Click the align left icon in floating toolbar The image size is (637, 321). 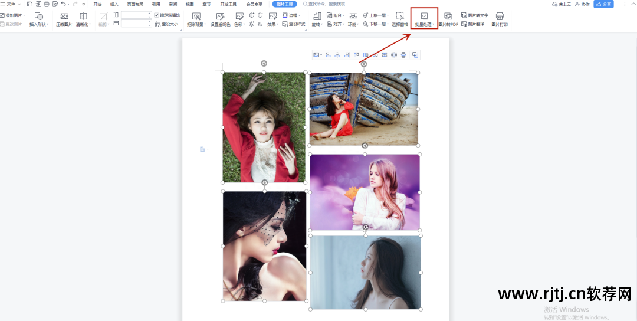click(x=328, y=55)
